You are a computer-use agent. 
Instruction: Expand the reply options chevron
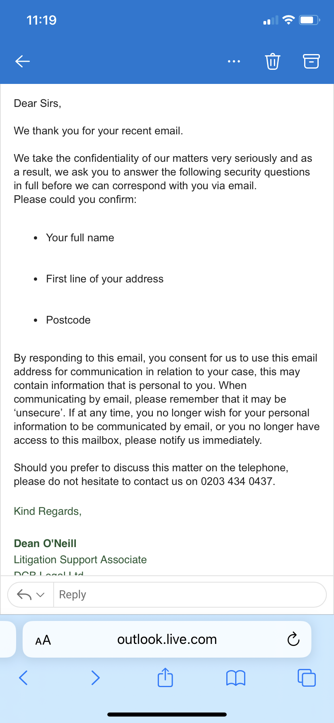pyautogui.click(x=40, y=595)
